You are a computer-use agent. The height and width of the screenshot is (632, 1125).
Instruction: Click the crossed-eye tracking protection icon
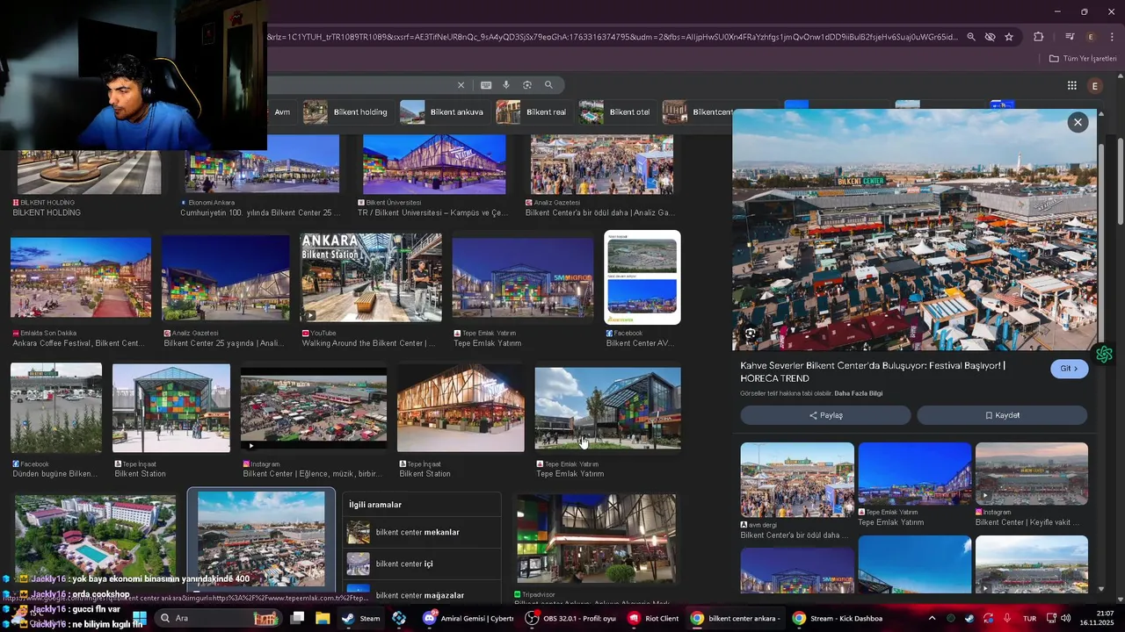coord(990,37)
